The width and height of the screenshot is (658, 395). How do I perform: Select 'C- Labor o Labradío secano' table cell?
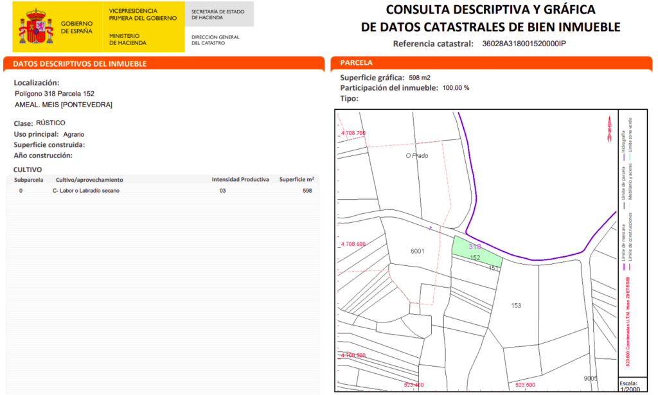pos(86,191)
